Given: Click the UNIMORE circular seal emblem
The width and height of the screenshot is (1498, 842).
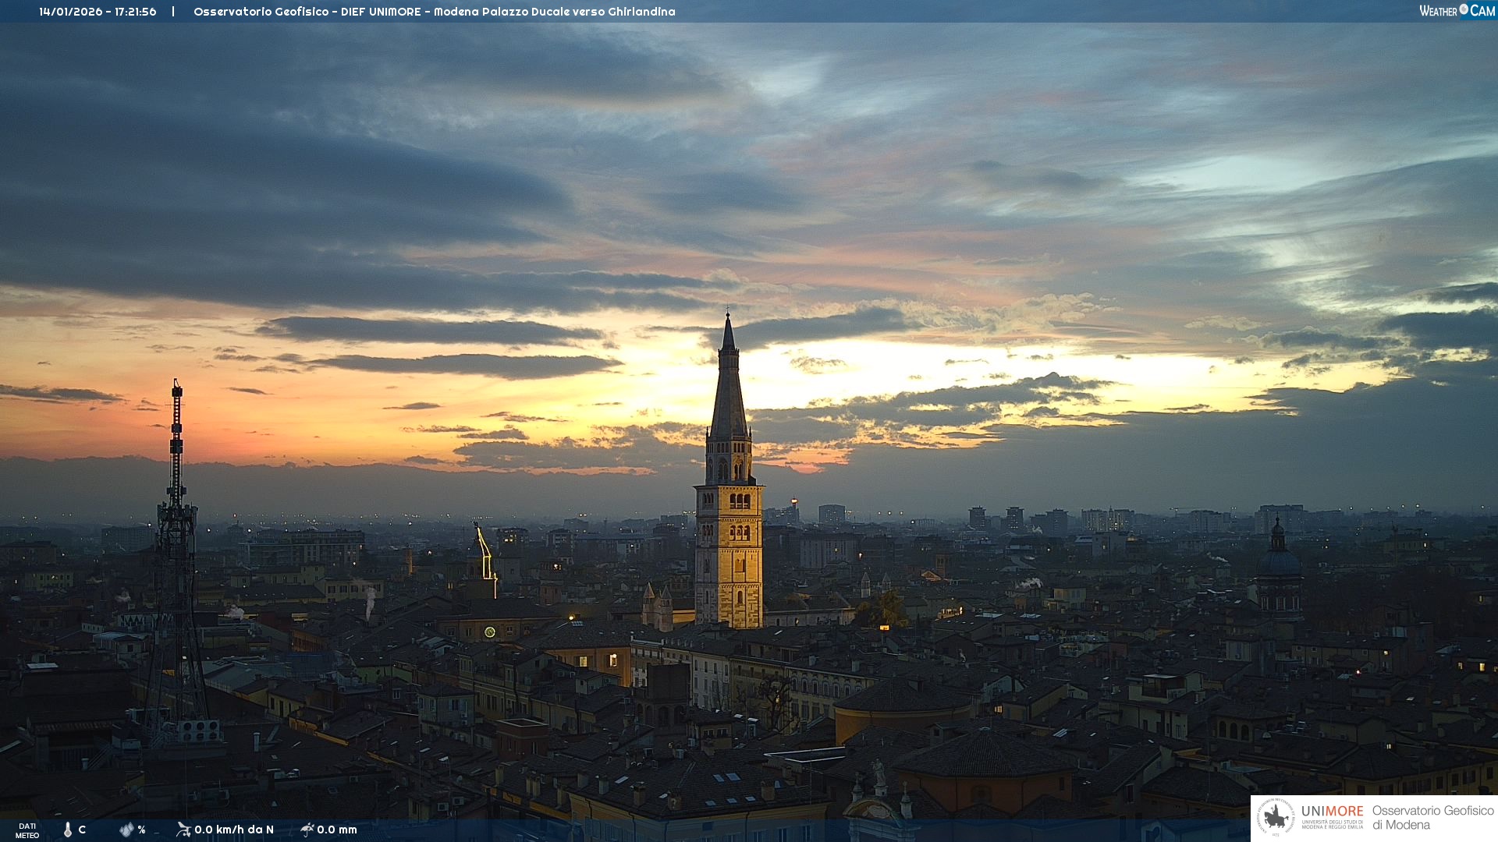Looking at the screenshot, I should (1276, 818).
